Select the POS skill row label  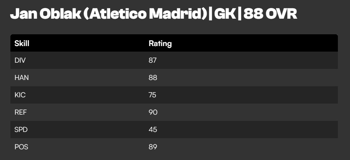point(21,147)
